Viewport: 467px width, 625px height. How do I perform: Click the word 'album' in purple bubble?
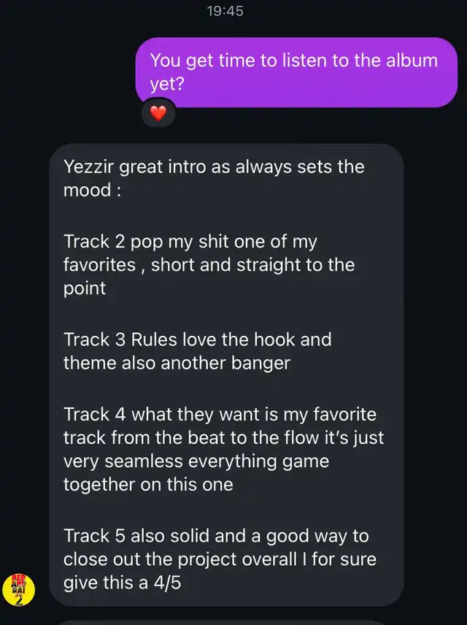[412, 60]
